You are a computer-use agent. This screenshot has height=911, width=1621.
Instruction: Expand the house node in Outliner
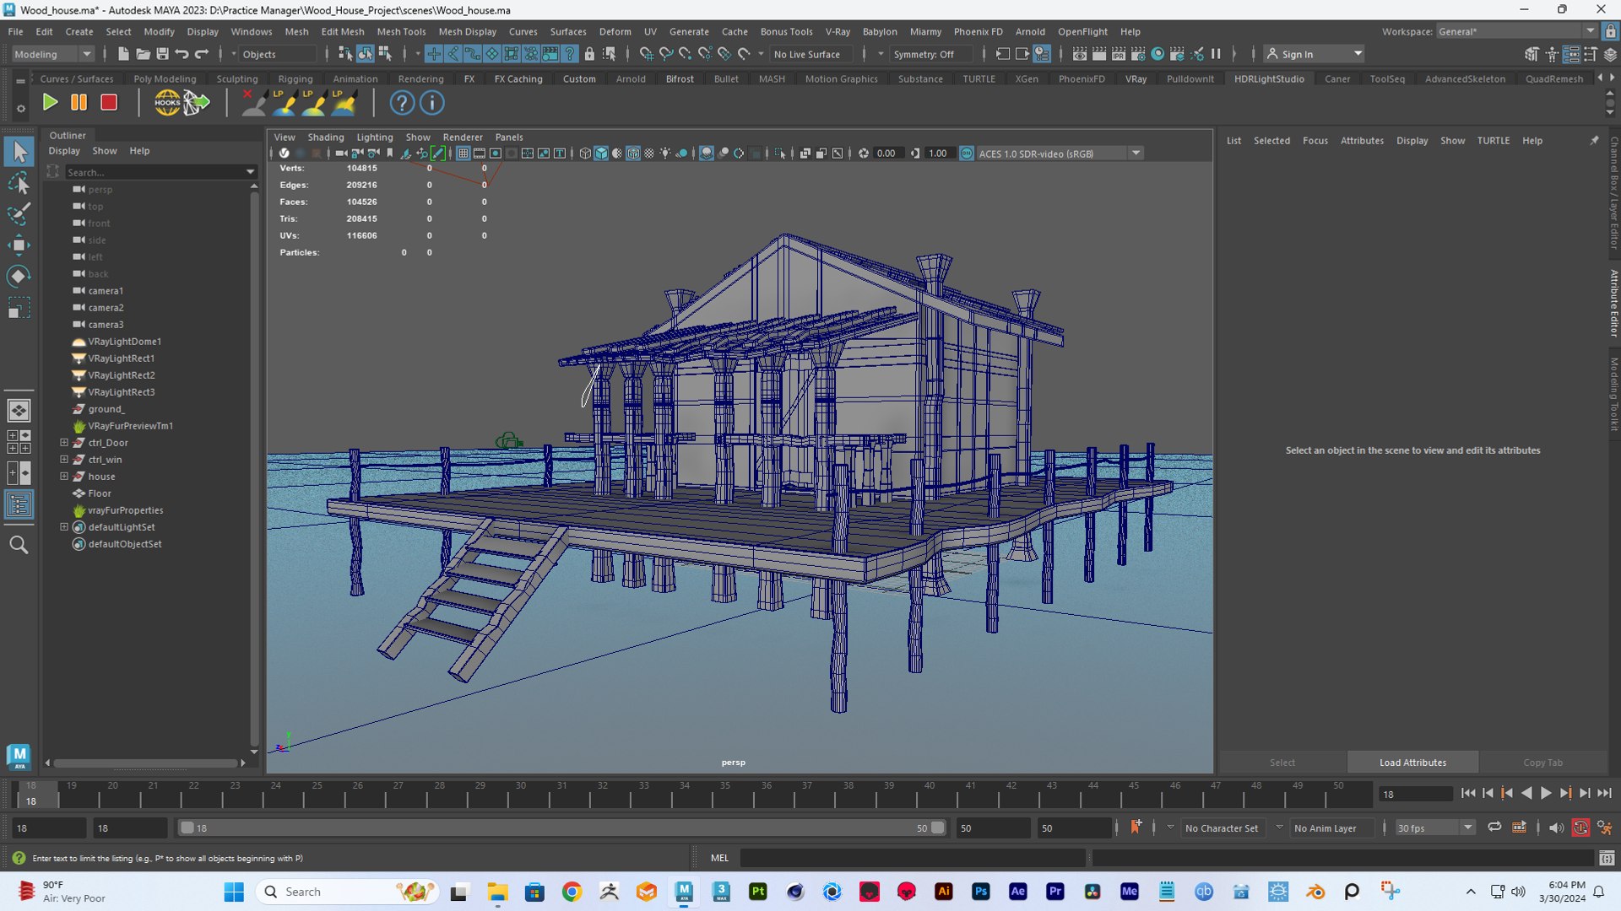(64, 476)
